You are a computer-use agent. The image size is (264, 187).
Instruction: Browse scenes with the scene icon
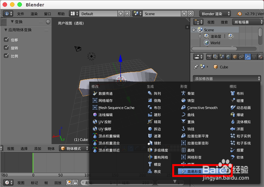click(137, 14)
